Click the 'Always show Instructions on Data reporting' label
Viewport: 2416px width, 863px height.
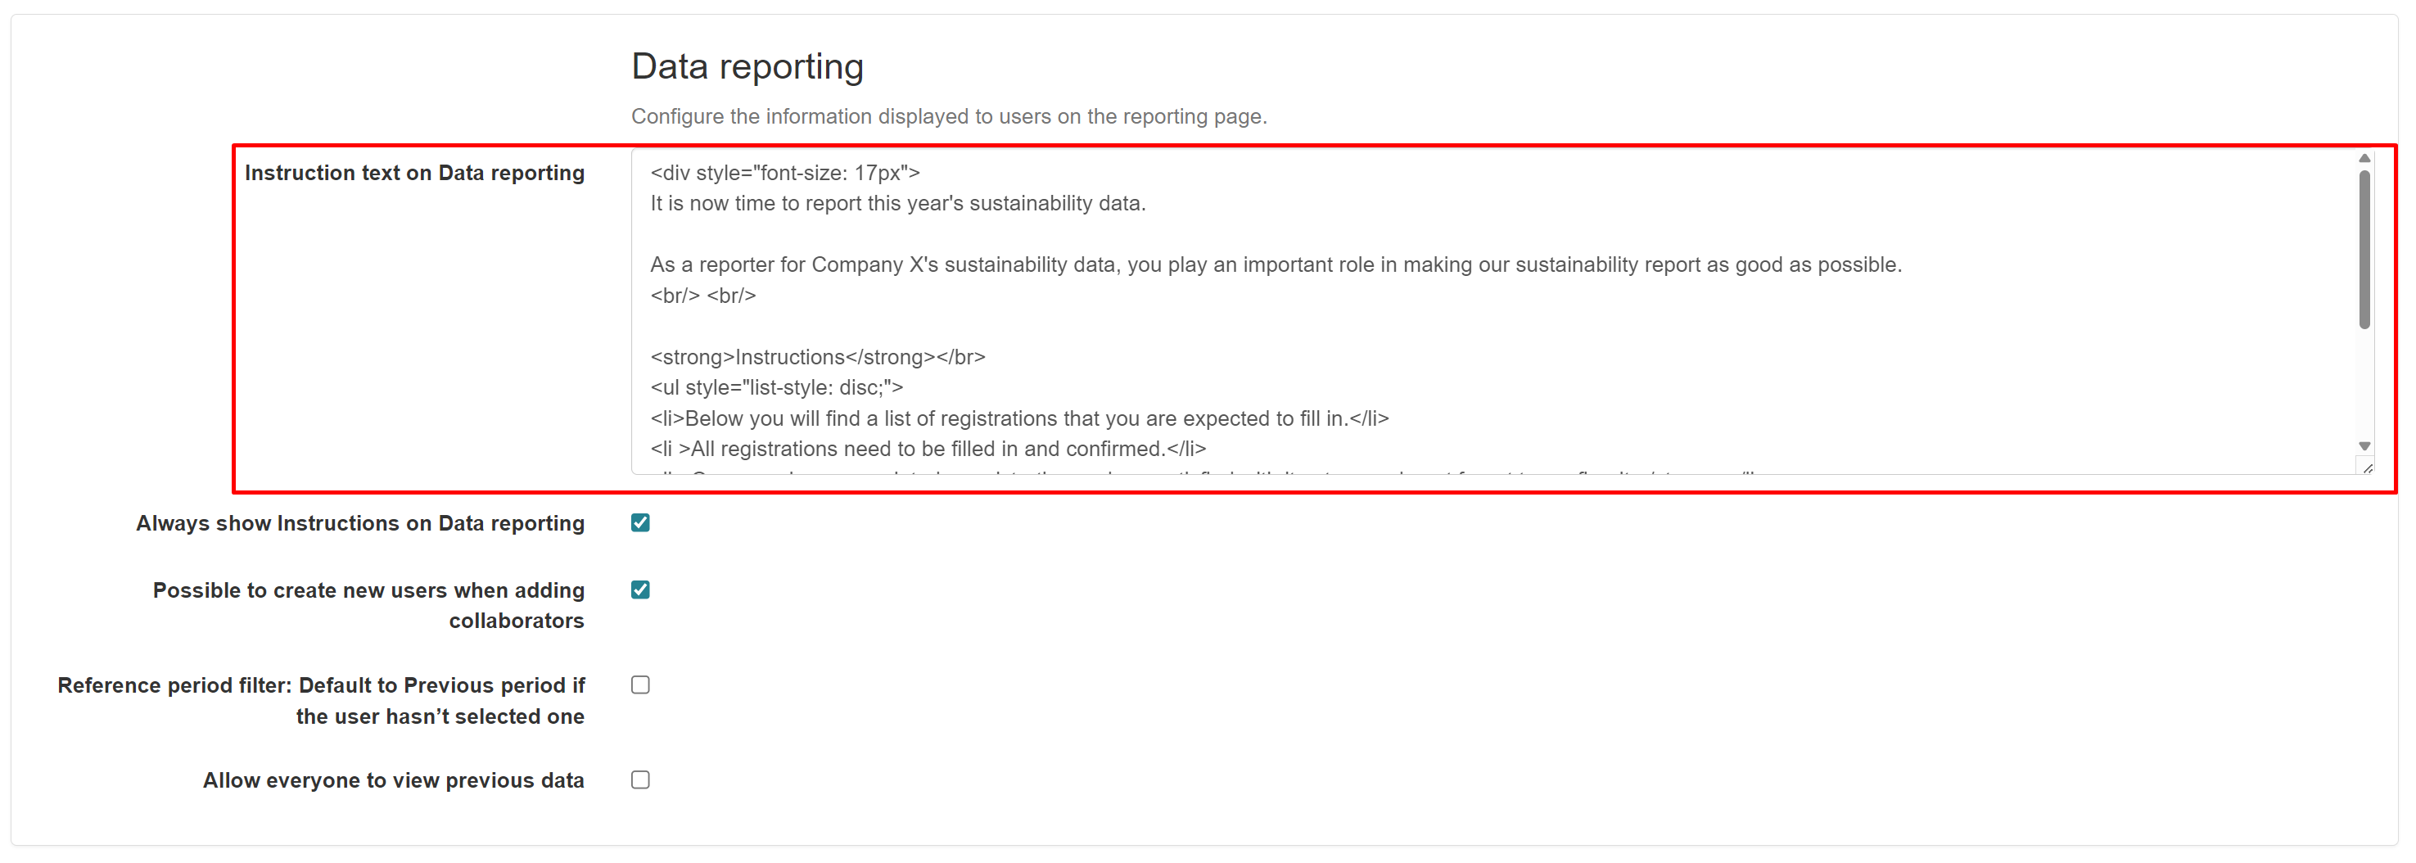[x=359, y=523]
